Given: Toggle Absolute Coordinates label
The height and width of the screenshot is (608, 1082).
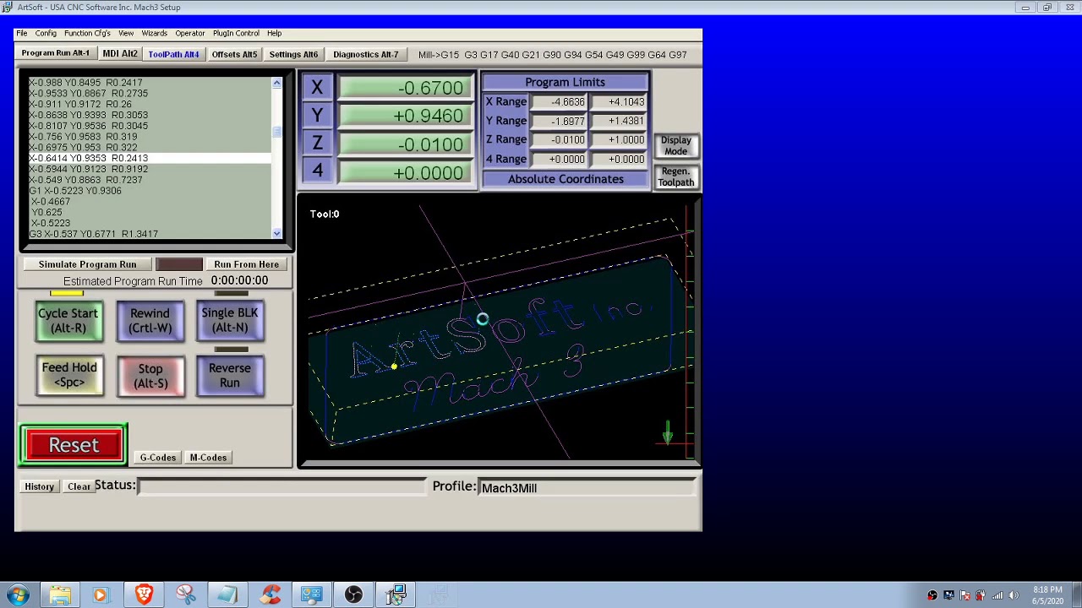Looking at the screenshot, I should [566, 179].
